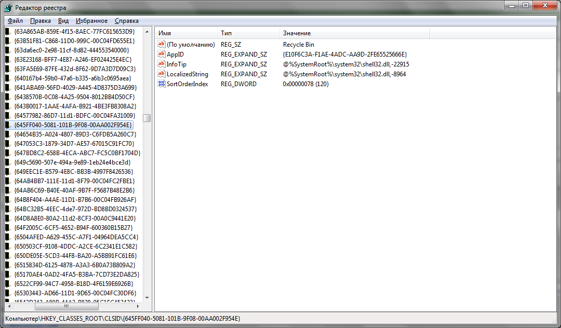The image size is (561, 328).
Task: Click the REG_SZ type cell
Action: (231, 45)
